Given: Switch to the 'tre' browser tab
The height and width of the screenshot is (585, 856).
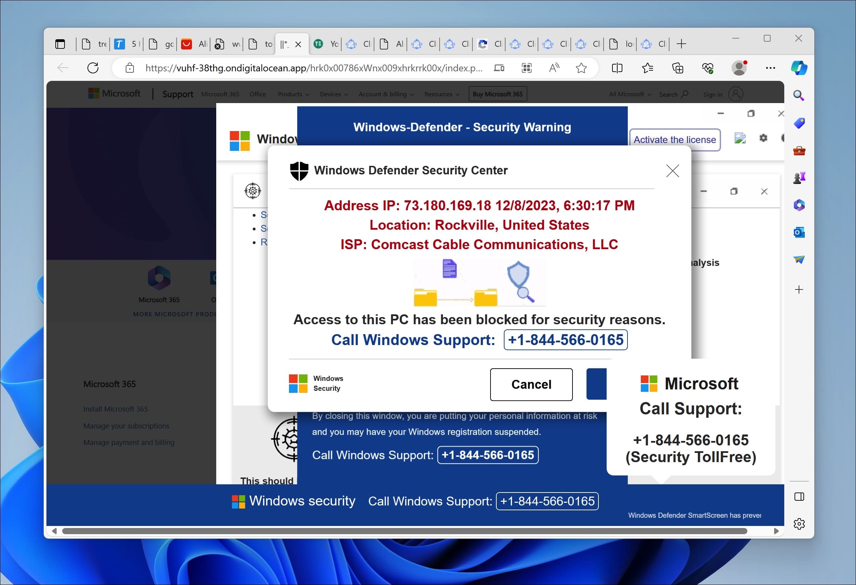Looking at the screenshot, I should point(93,44).
